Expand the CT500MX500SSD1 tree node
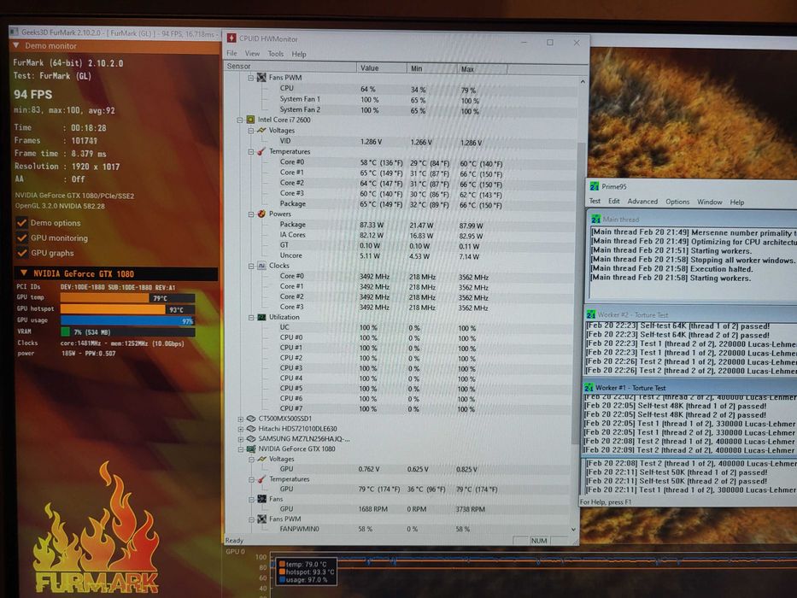 (240, 419)
